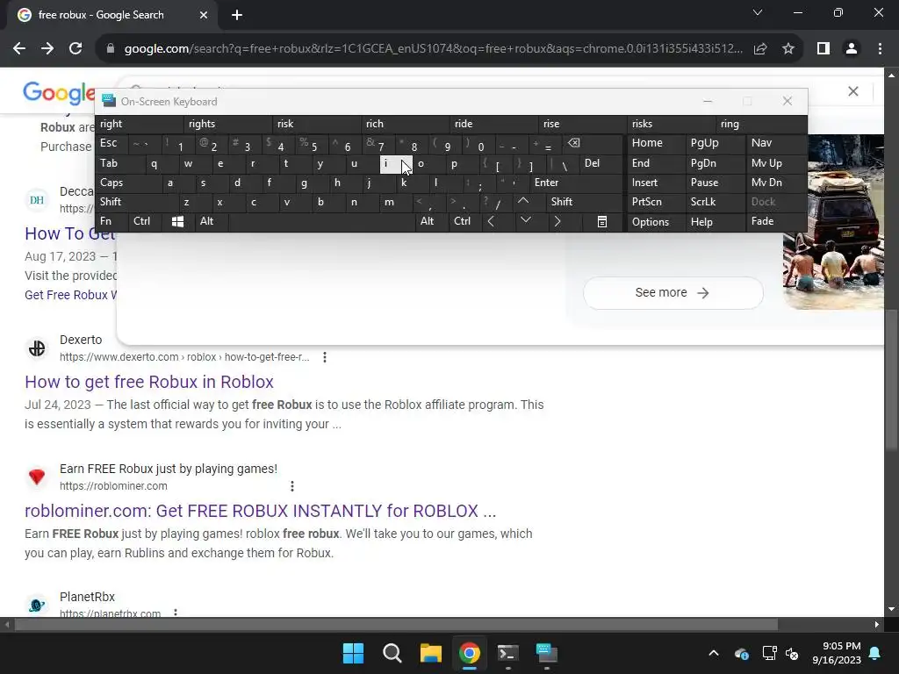The height and width of the screenshot is (674, 899).
Task: Toggle the ScrLk key
Action: 715,202
